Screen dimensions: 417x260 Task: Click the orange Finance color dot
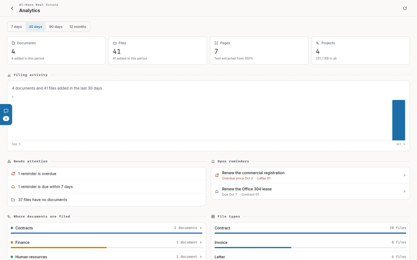(x=12, y=242)
